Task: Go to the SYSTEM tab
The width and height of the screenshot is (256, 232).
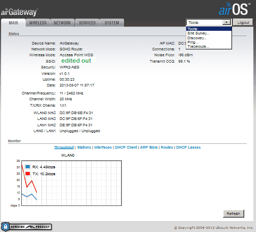Action: [112, 23]
